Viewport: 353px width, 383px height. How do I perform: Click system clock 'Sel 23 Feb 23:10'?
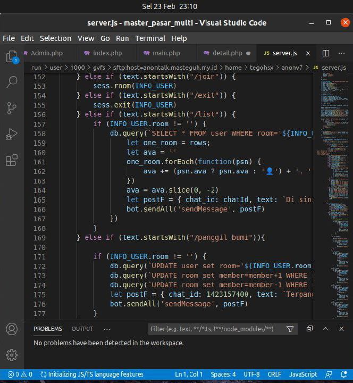(x=170, y=6)
